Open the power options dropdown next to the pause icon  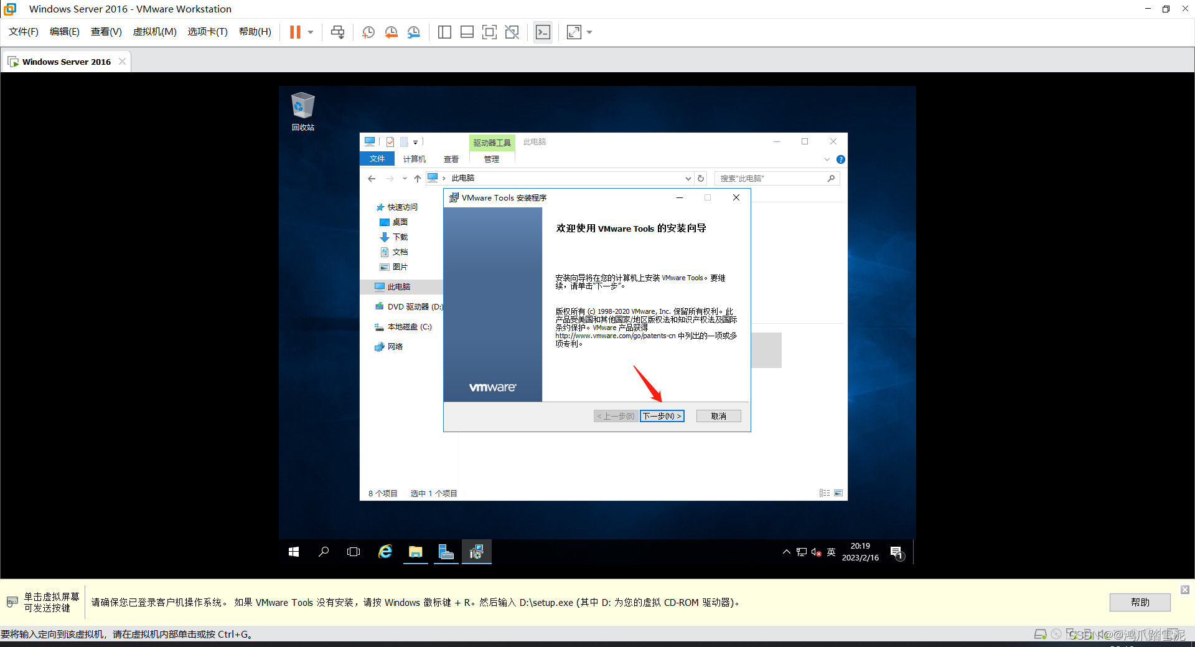click(311, 32)
